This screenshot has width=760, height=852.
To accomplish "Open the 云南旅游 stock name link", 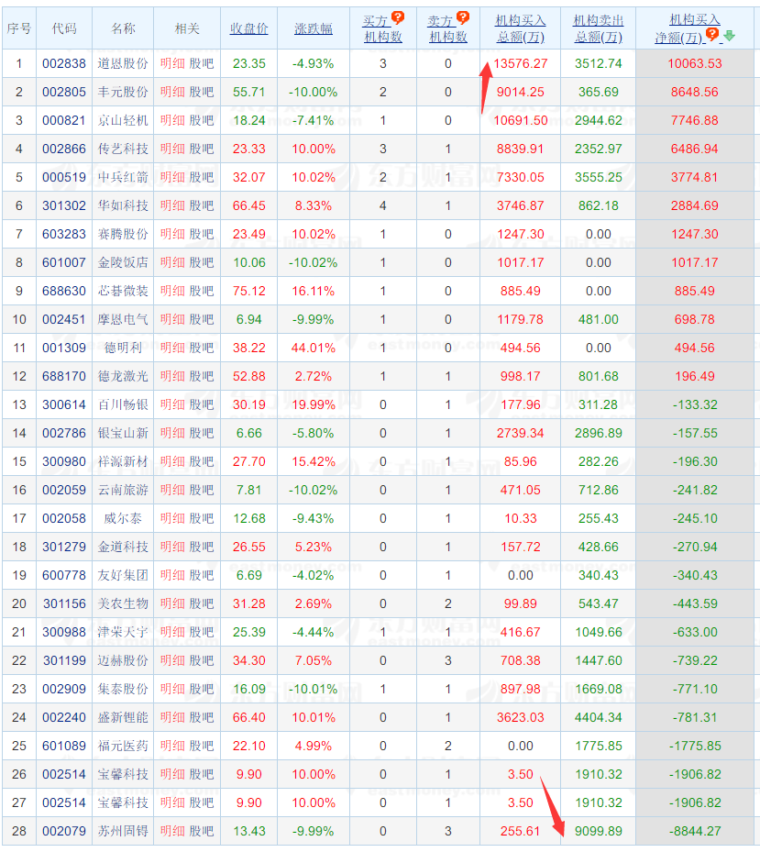I will point(123,490).
